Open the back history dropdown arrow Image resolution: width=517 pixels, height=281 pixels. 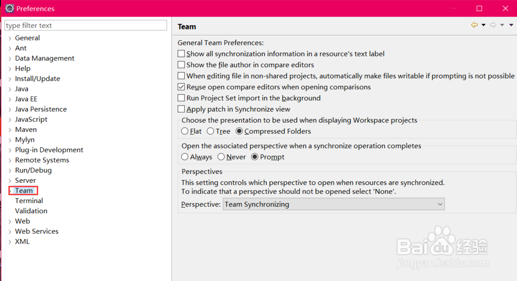click(x=483, y=25)
